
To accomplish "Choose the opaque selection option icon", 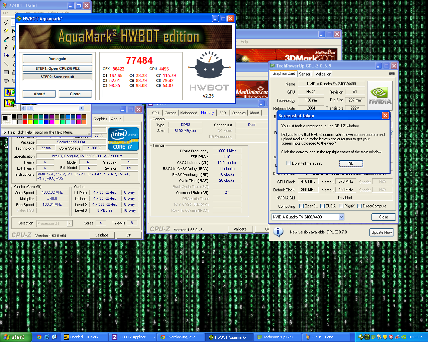I will click(x=9, y=92).
